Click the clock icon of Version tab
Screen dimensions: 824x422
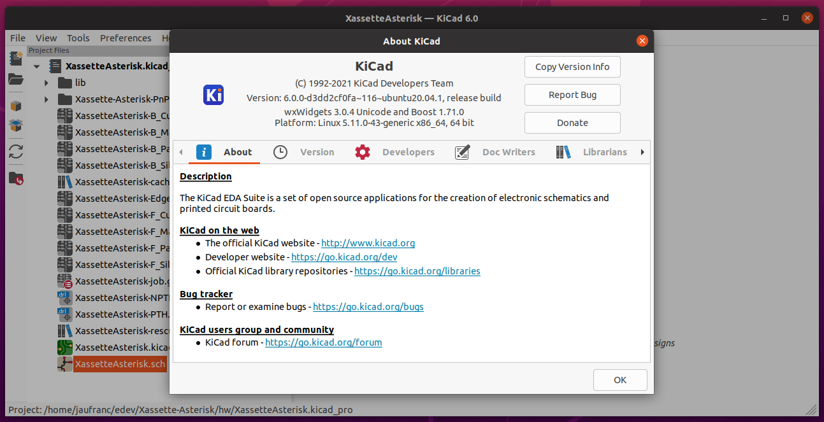tap(280, 152)
